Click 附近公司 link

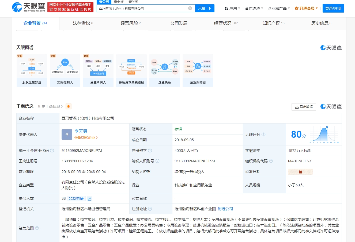coord(225,209)
